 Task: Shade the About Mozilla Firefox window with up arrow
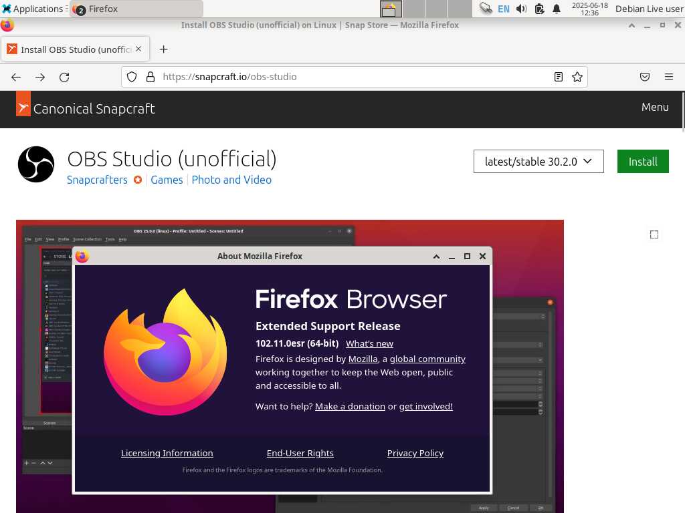tap(436, 256)
